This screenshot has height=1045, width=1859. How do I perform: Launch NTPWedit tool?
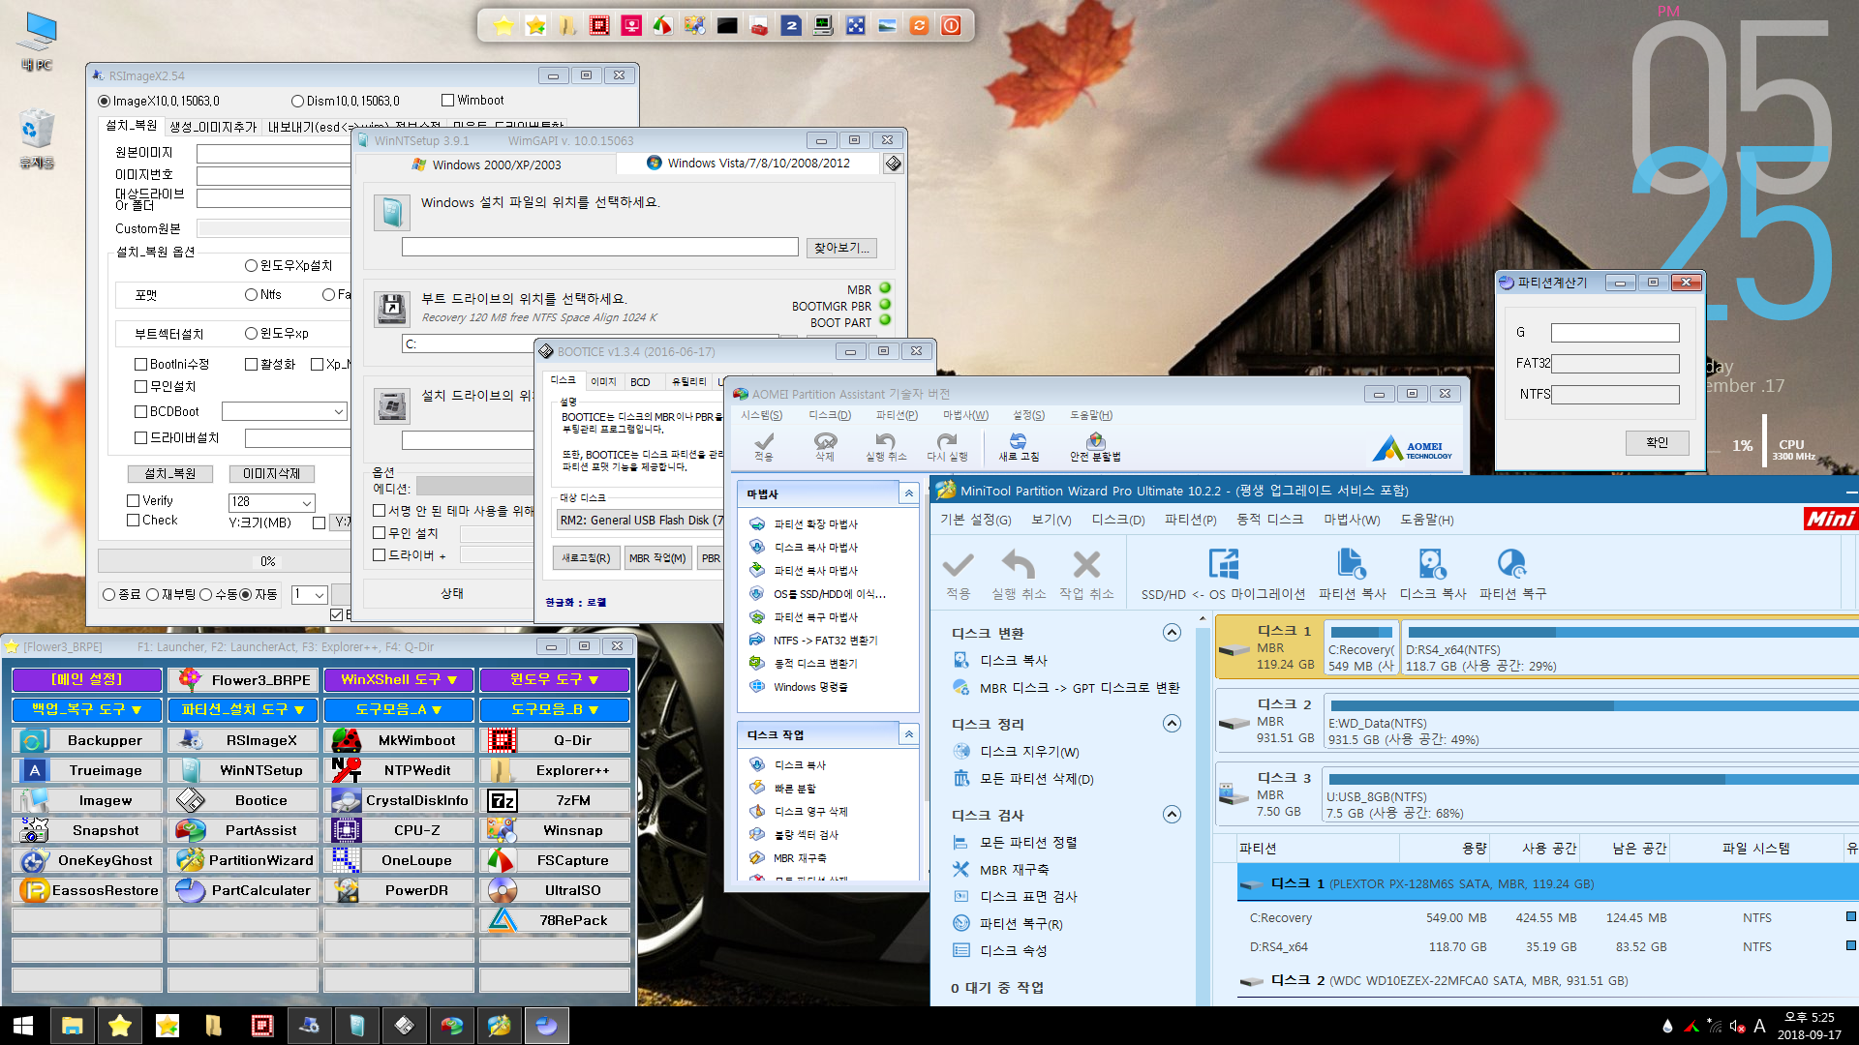(399, 770)
